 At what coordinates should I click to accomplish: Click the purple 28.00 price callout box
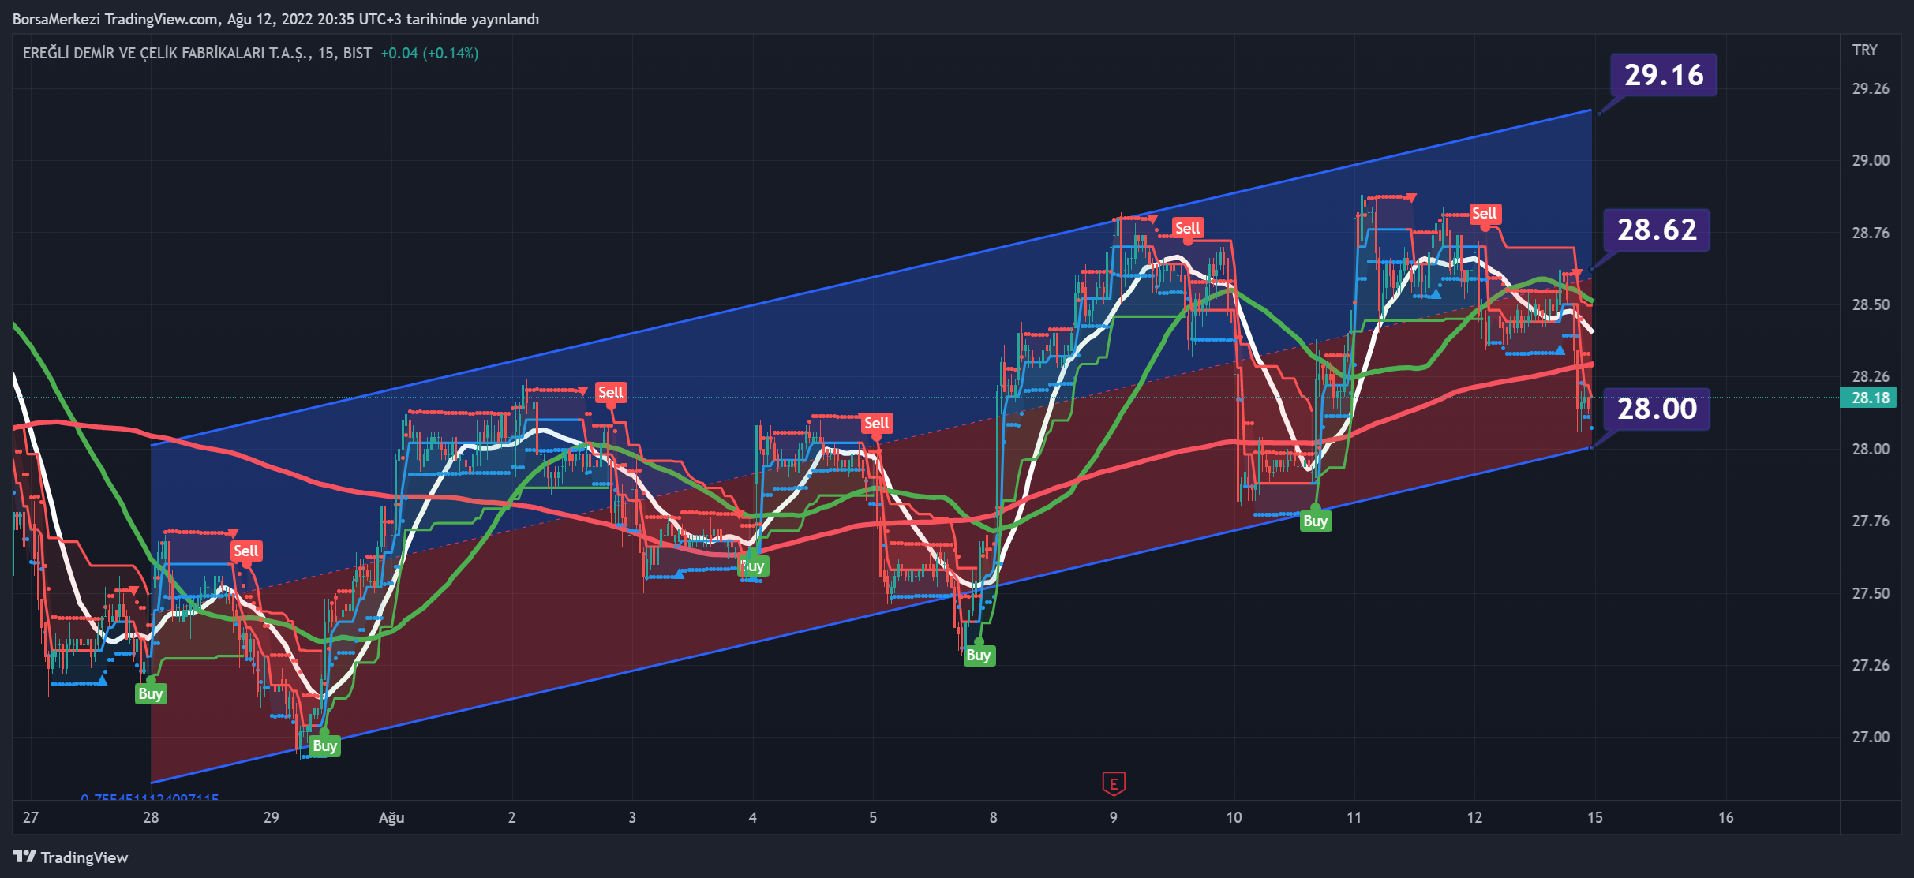coord(1657,409)
